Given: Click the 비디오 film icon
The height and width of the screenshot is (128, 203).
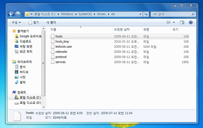Looking at the screenshot, I should point(17,72).
